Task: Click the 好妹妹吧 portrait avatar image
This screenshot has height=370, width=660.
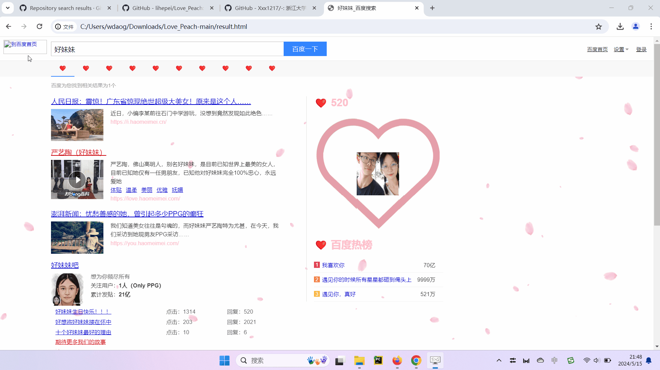Action: coord(68,289)
